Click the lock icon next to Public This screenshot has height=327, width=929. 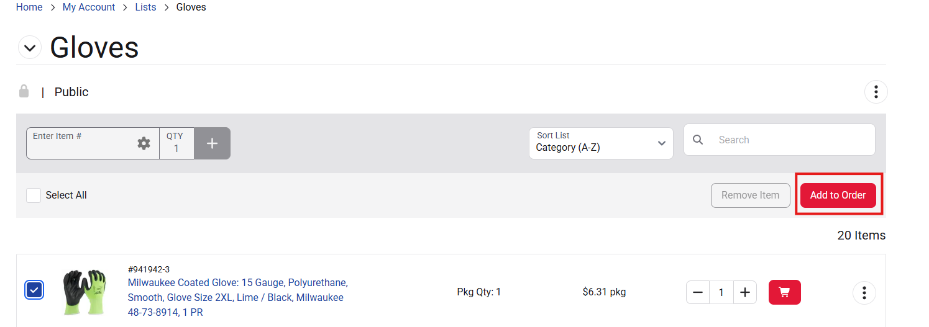click(x=24, y=91)
